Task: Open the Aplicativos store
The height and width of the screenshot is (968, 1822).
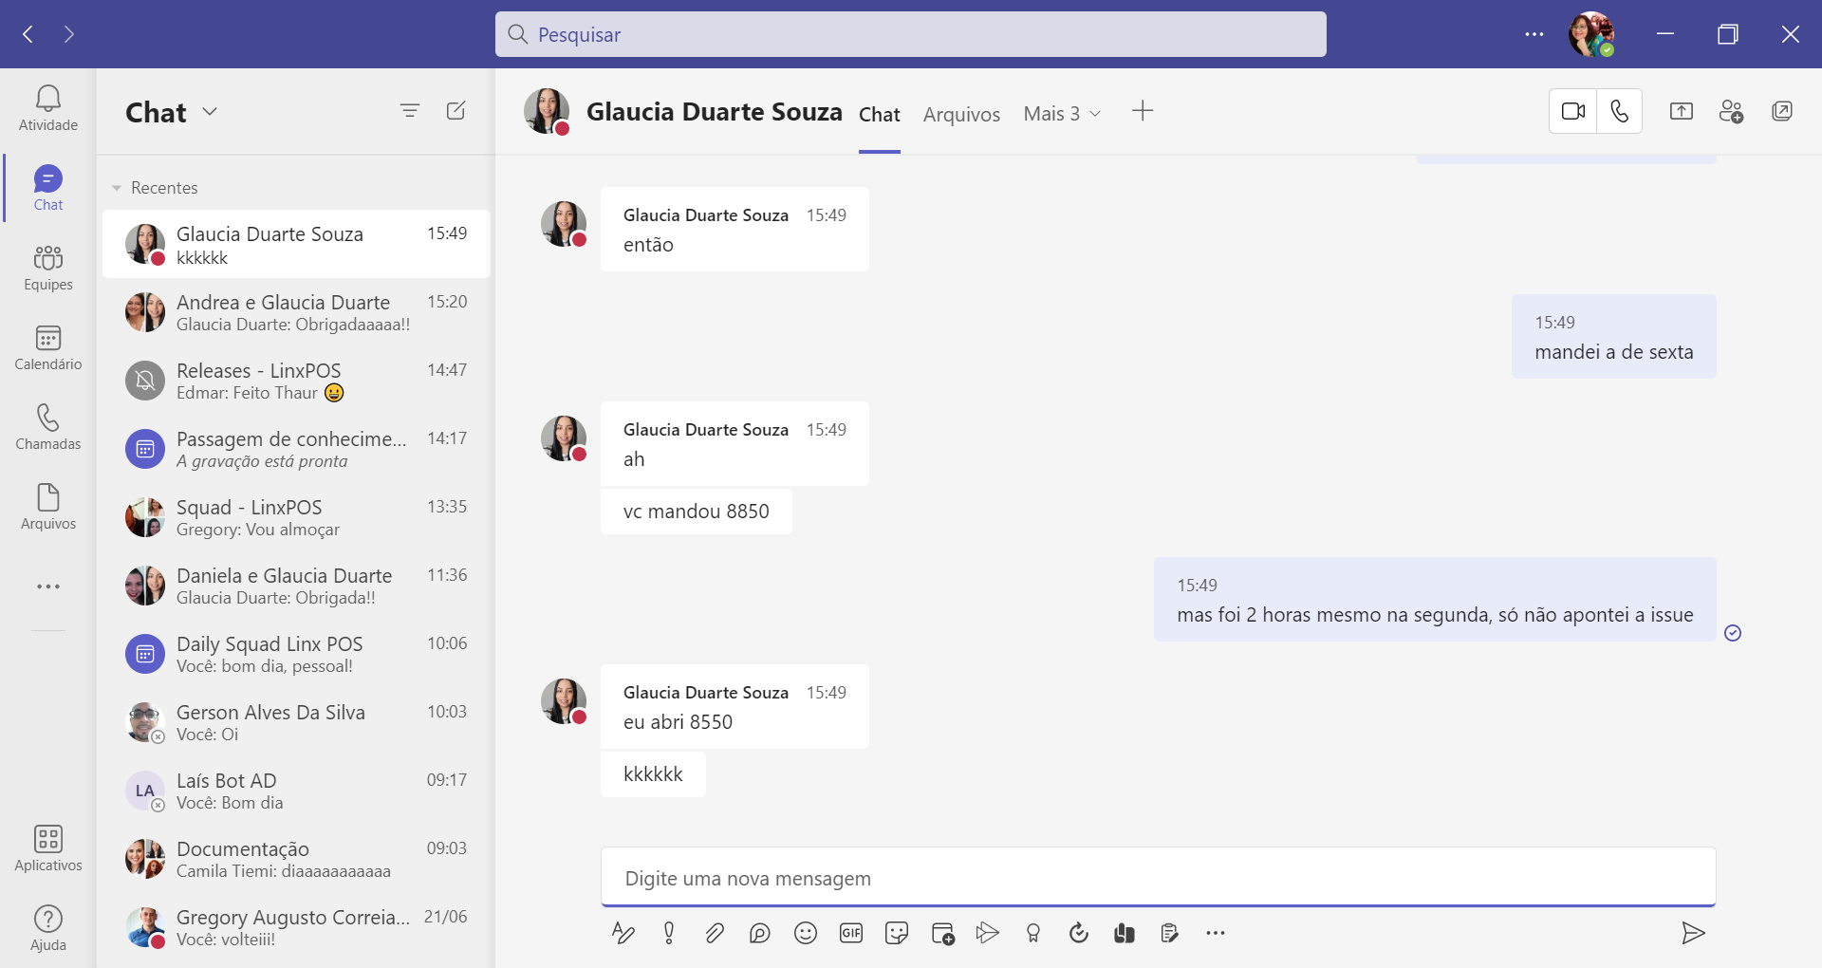Action: coord(48,848)
